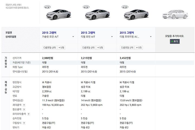Expand the 가솔린 모던 A/T trim dropdown
The image size is (195, 130).
73,37
